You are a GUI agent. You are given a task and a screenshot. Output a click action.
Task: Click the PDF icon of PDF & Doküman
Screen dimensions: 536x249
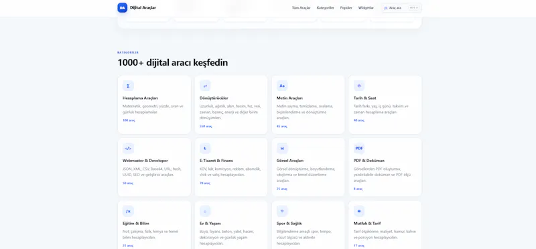359,148
